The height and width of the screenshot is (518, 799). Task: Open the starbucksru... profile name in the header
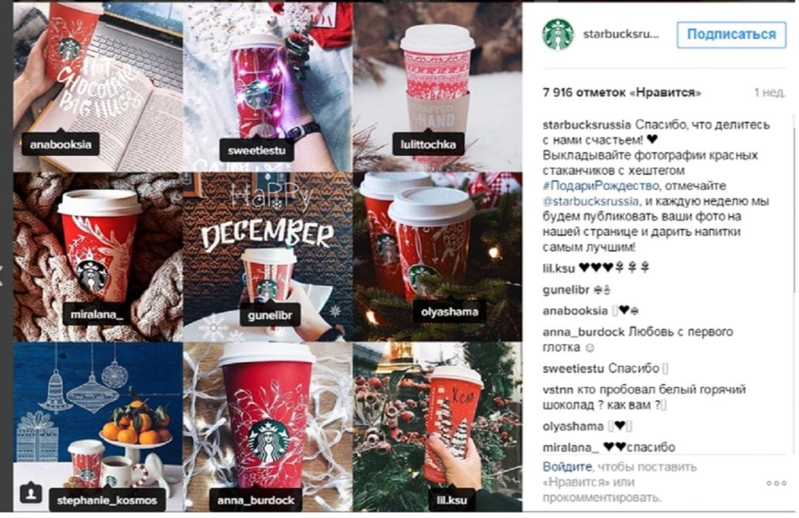click(621, 34)
